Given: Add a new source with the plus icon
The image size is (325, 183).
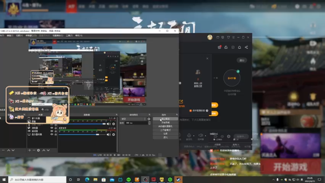Looking at the screenshot, I should click(29, 150).
